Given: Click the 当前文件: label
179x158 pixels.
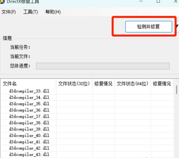Looking at the screenshot, I should (x=20, y=56).
